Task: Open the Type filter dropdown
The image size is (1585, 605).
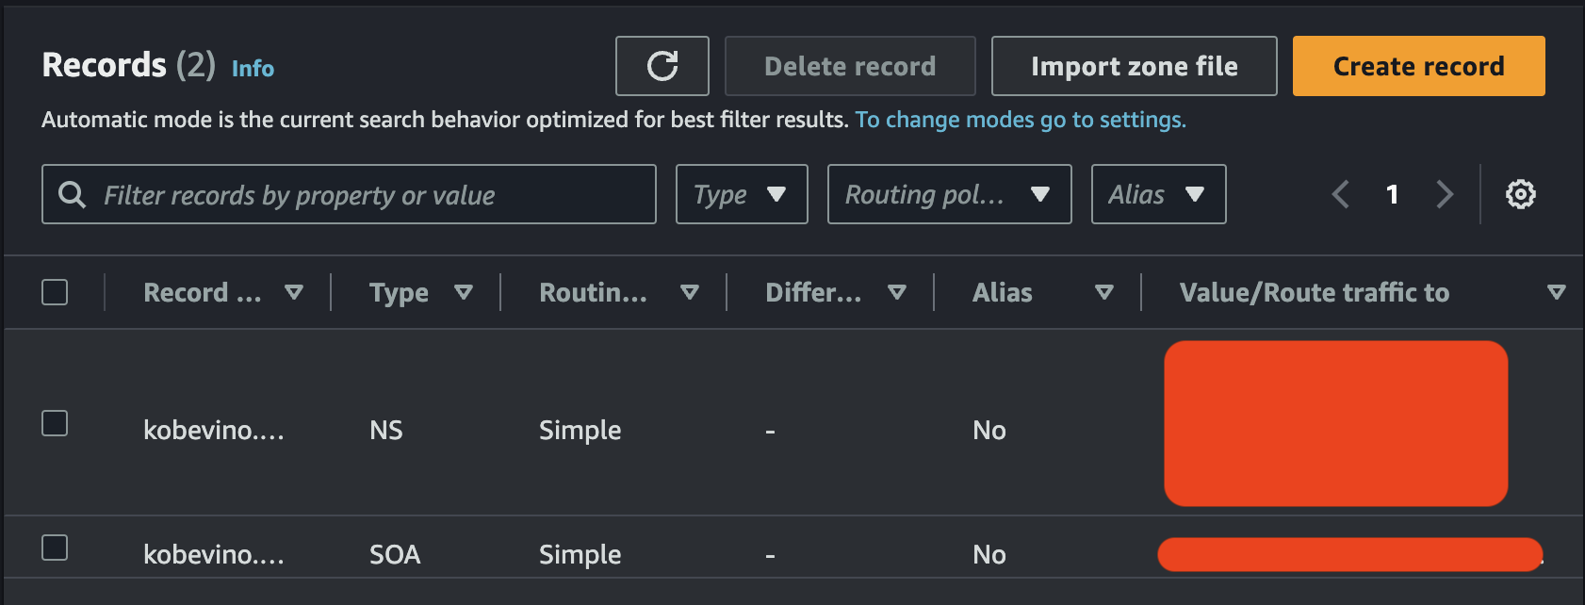Action: (x=741, y=194)
